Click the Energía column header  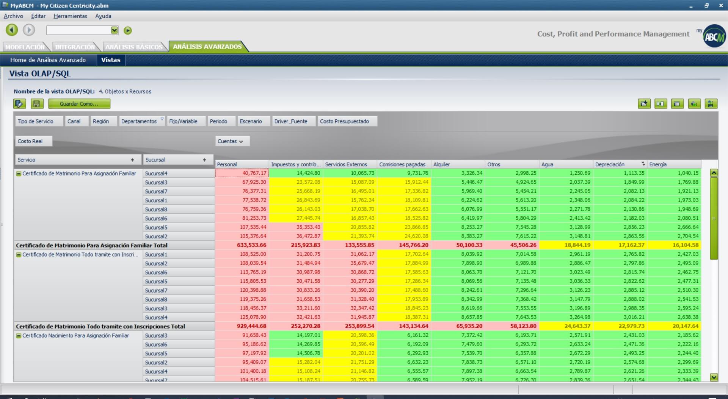point(674,164)
